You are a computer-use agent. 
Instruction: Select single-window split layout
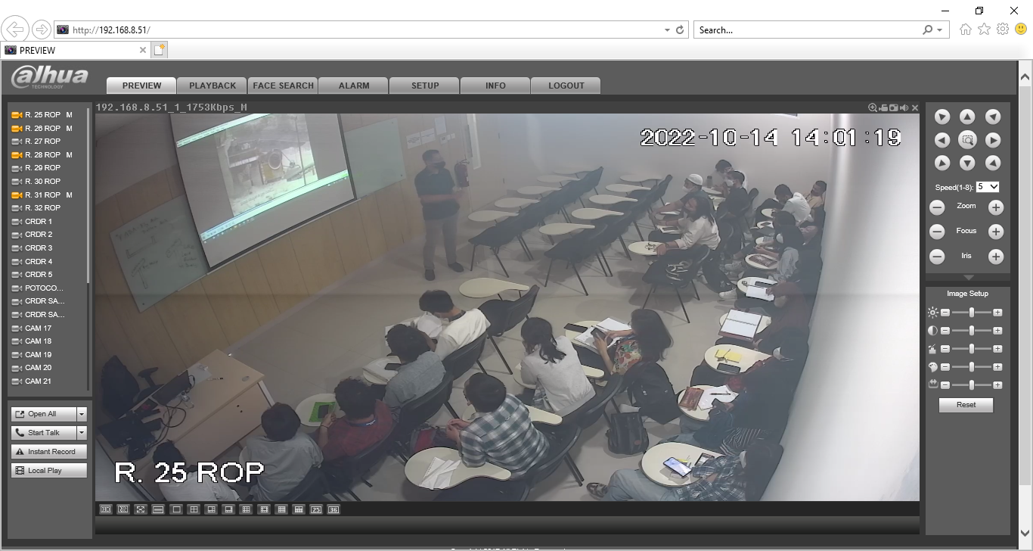[176, 509]
